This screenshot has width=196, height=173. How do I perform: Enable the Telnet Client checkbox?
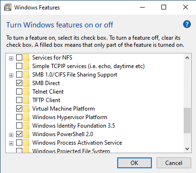19,92
